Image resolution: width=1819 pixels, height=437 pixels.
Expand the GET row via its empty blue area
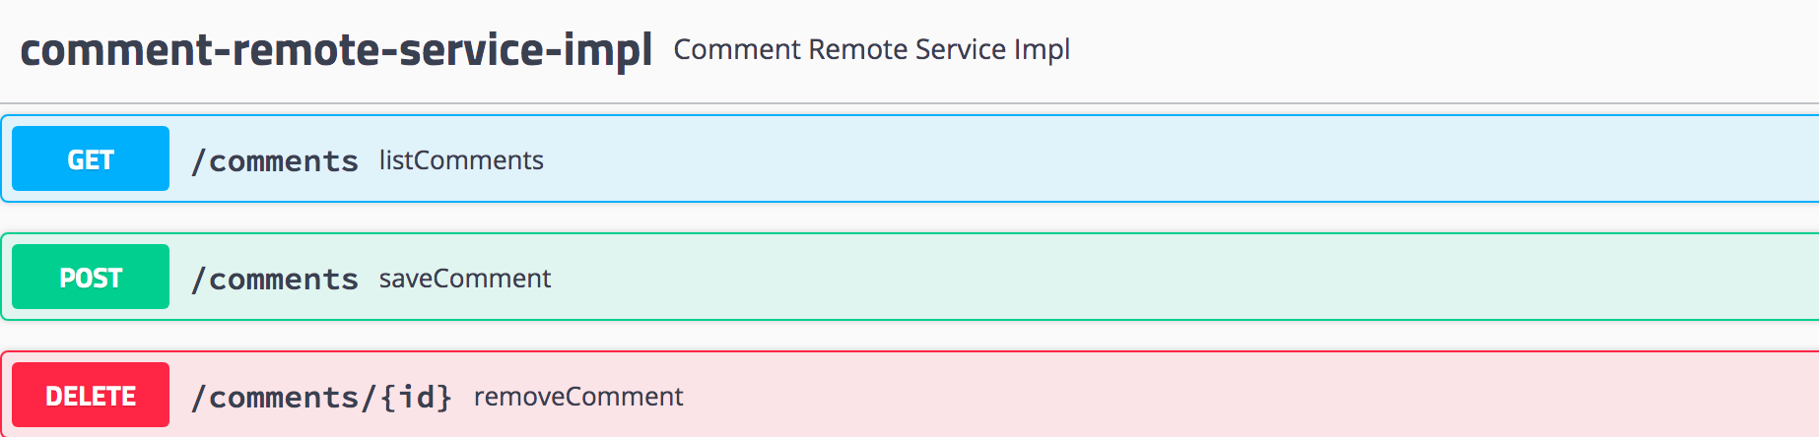click(1182, 158)
